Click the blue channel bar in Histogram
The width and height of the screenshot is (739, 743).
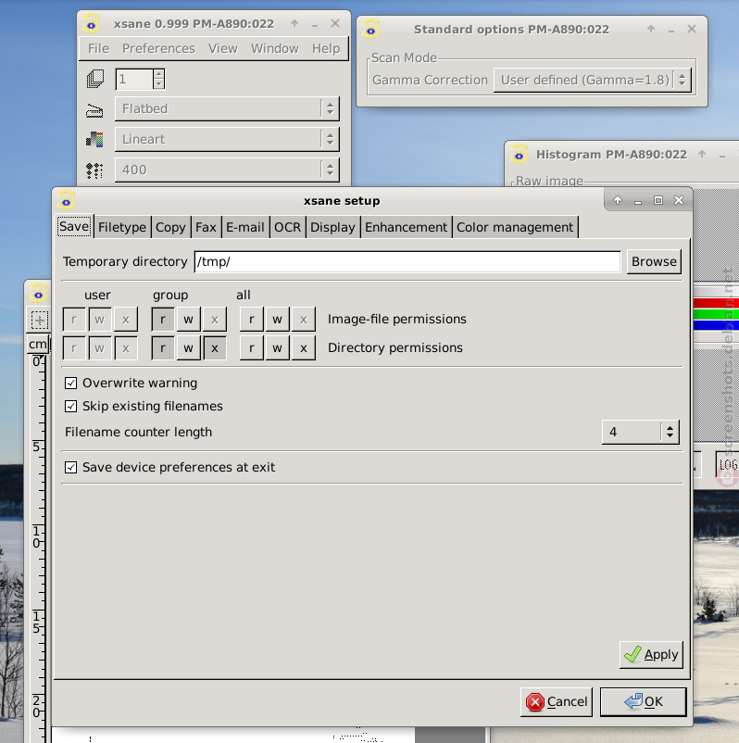[716, 325]
